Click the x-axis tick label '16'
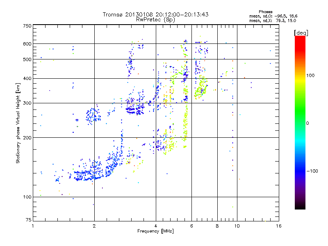This screenshot has height=246, width=328. 279,226
